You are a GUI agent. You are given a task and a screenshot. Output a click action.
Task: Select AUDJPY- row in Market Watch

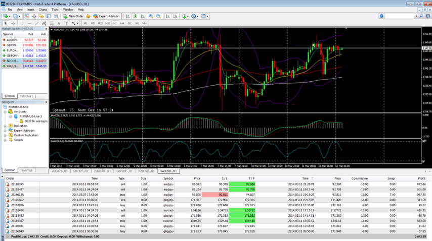(24, 40)
